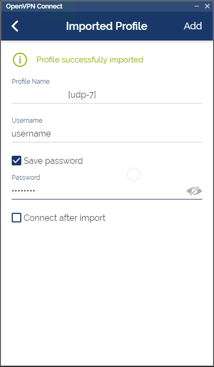
Task: Click the Imported Profile header title
Action: click(x=106, y=26)
